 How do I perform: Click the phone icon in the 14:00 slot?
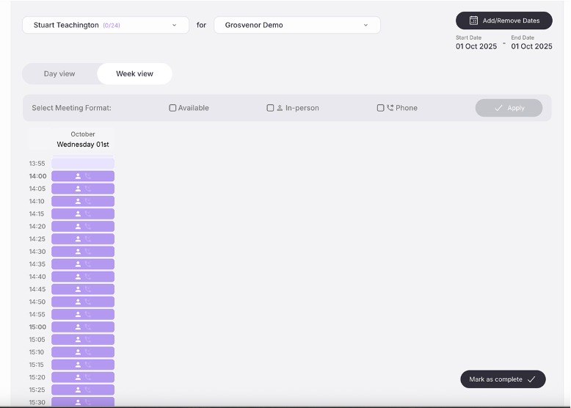point(88,176)
